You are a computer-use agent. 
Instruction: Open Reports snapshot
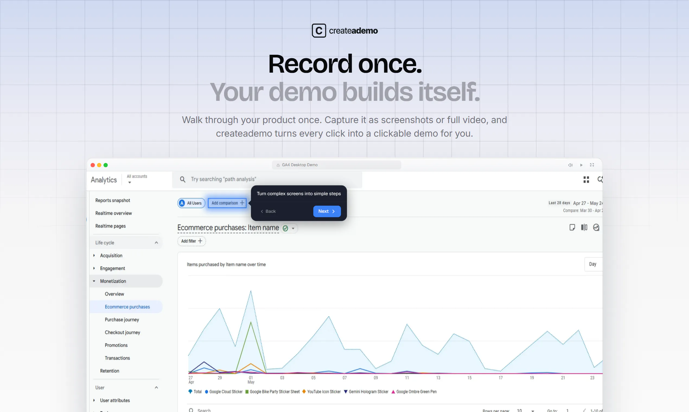tap(113, 201)
